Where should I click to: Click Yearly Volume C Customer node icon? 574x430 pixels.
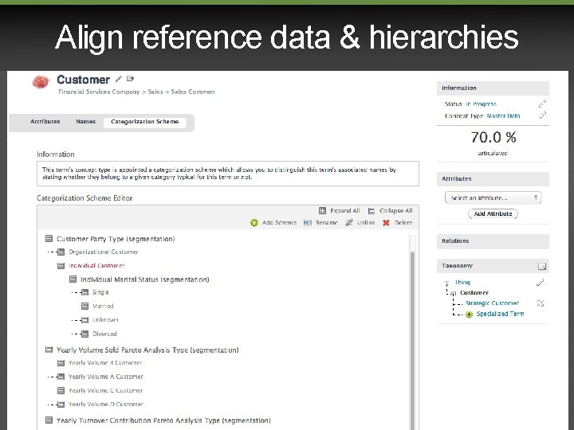61,390
